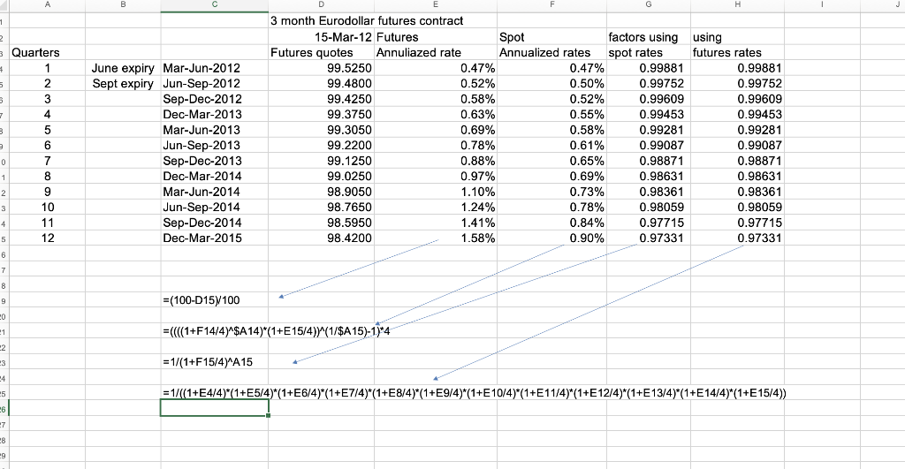This screenshot has width=905, height=469.
Task: Click the spot rate formula beginning '=((((1+F14/4)'
Action: coord(277,331)
